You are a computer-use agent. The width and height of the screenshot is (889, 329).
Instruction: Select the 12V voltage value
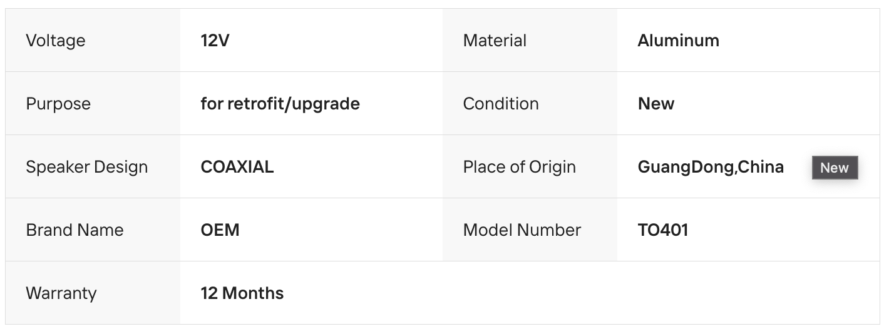point(215,41)
